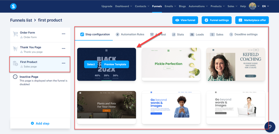This screenshot has width=279, height=134.
Task: Click the Add step button
Action: 40,123
